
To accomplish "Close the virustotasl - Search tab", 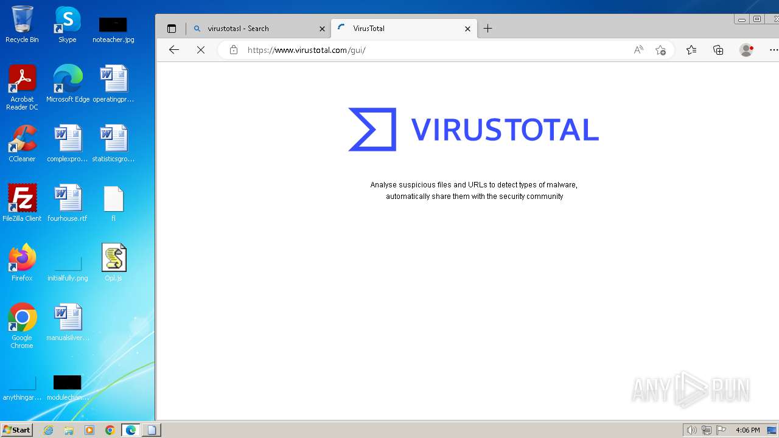I will click(323, 29).
